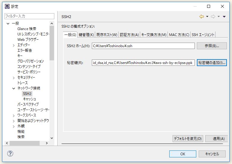Open the view menu triangle in the SSH2 header
The image size is (232, 164).
coord(224,17)
